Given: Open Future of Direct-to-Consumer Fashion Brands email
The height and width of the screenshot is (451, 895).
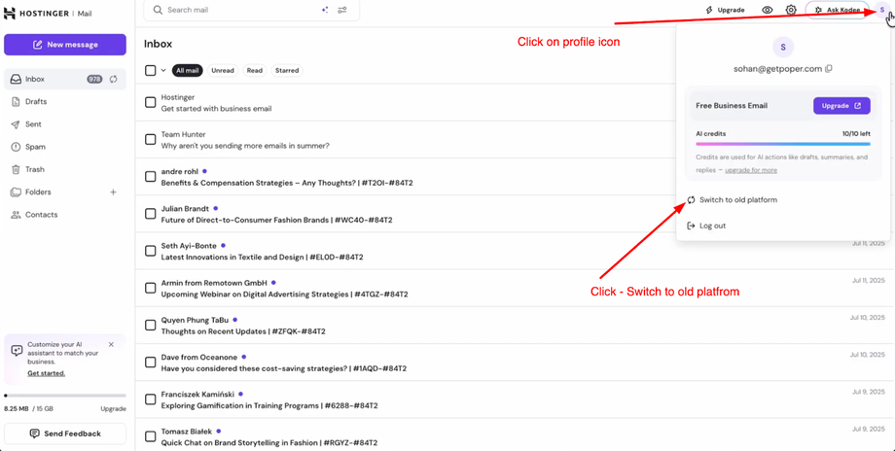Looking at the screenshot, I should coord(277,220).
